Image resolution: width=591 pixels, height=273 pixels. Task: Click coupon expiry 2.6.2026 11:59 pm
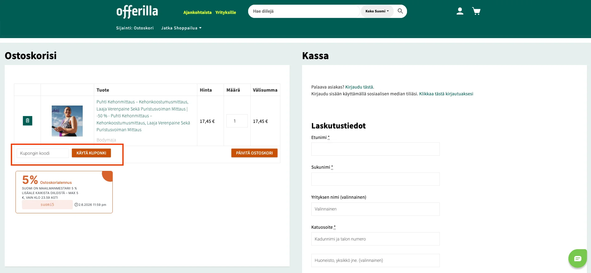click(x=90, y=205)
